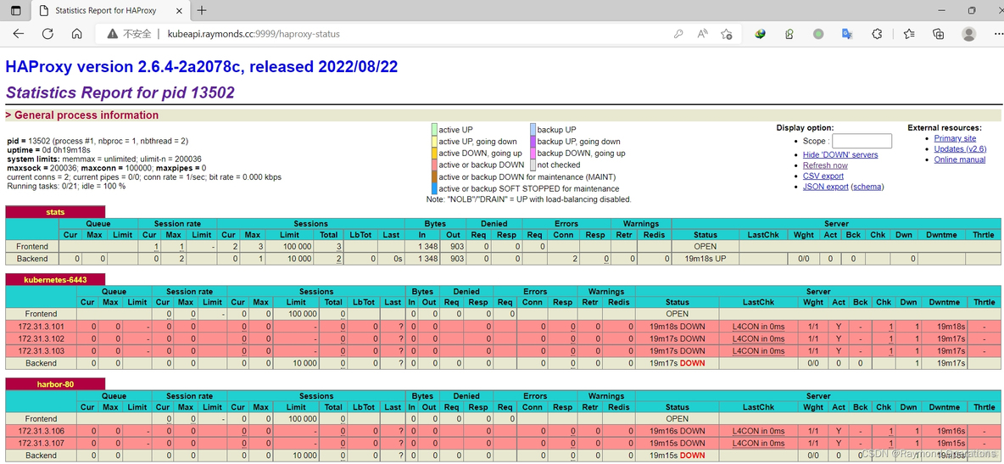Open the browser extensions puzzle icon
The image size is (1004, 464).
[877, 34]
